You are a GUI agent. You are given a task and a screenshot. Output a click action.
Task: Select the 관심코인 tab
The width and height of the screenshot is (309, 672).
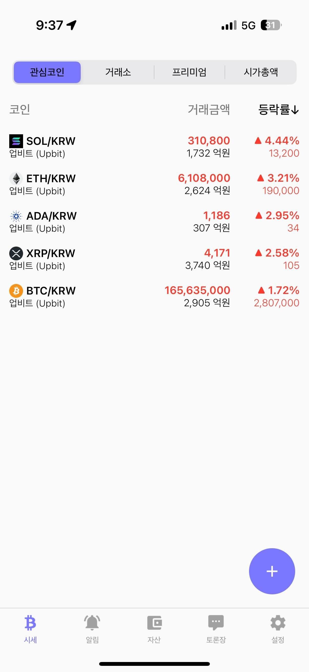point(47,72)
